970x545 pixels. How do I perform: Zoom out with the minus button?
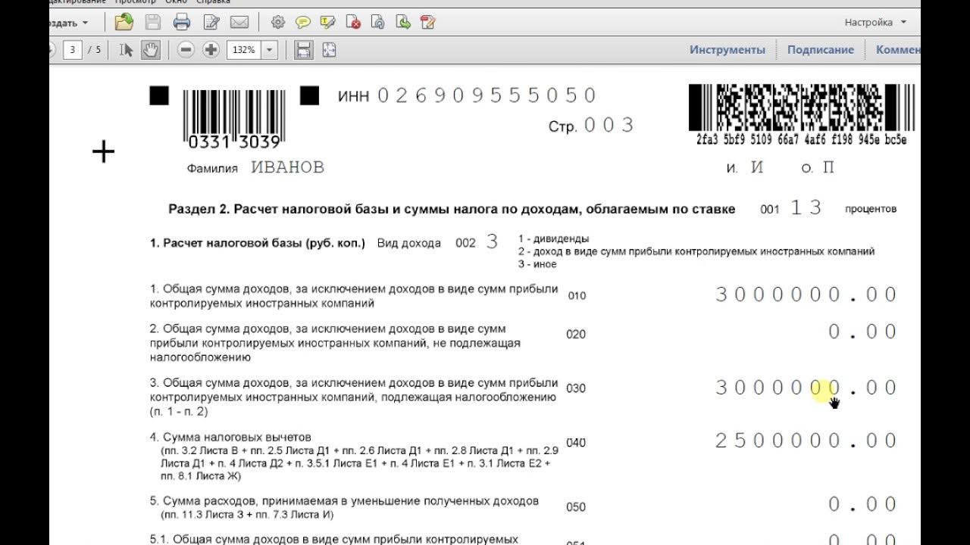tap(186, 50)
